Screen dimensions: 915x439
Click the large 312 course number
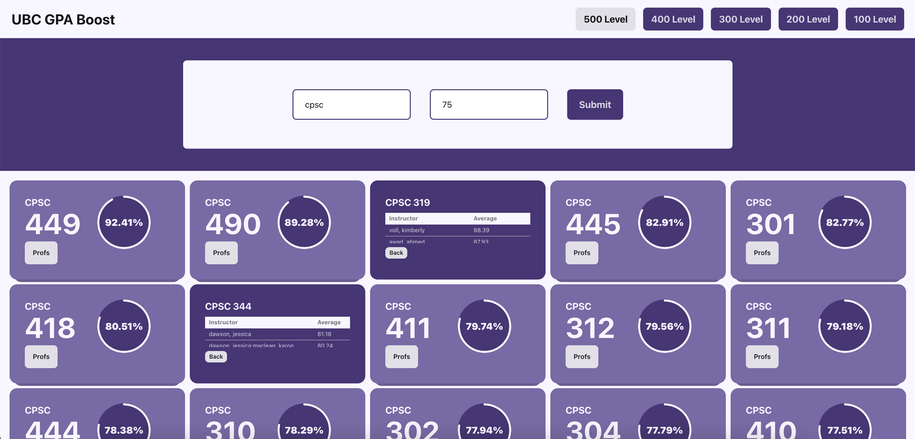(x=590, y=328)
